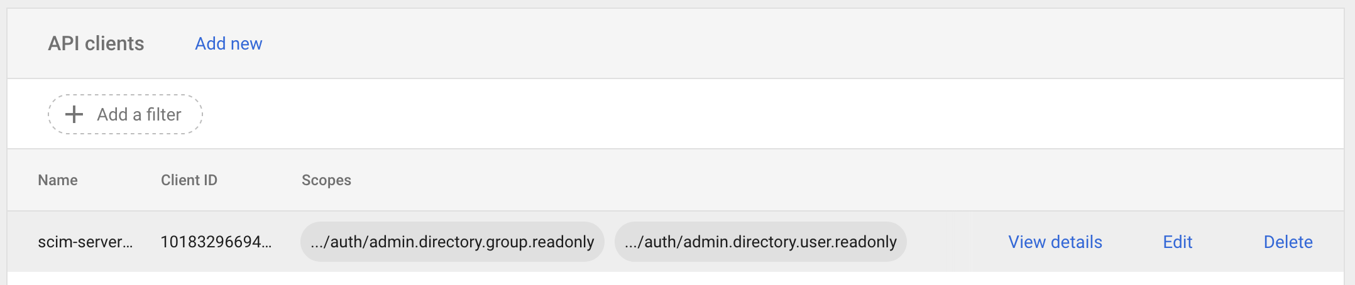Viewport: 1355px width, 285px height.
Task: Click the Scopes column header
Action: point(326,180)
